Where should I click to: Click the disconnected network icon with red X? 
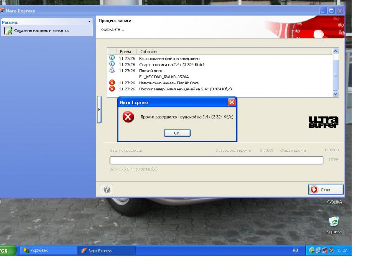point(325,250)
